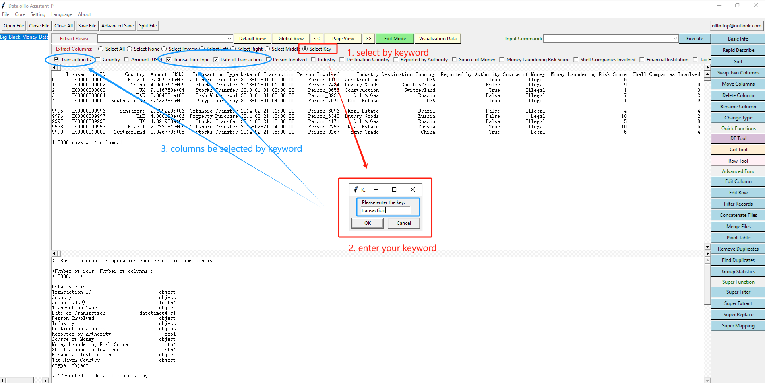Open the Language menu
Screen dimensions: 765x383
coord(62,14)
